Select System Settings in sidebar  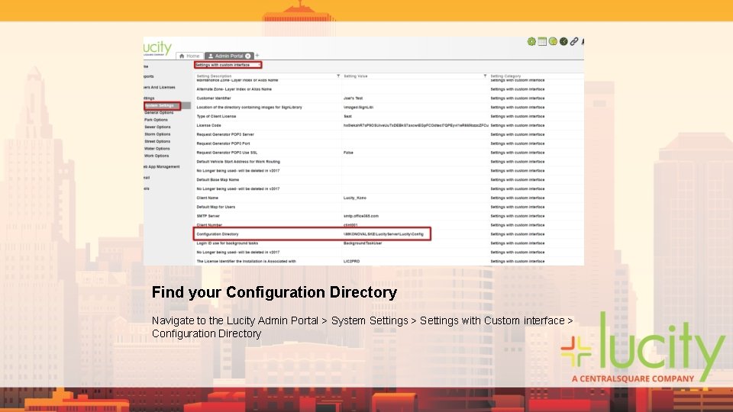tap(159, 105)
